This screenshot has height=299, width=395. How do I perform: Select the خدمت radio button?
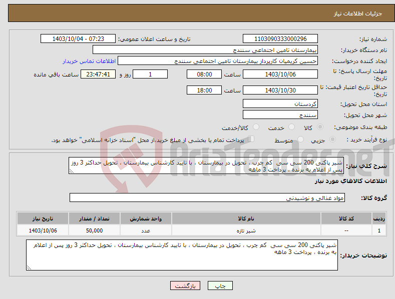click(291, 127)
